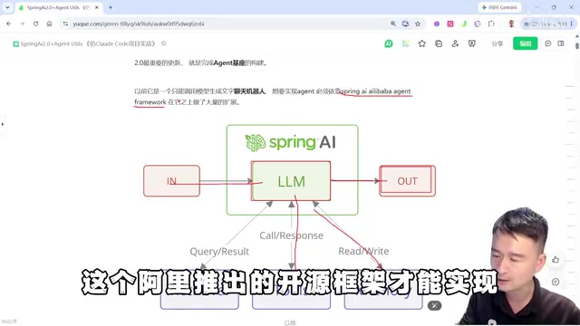Expand the left sidebar arrow
Screen dimensions: 580x326
[3, 124]
